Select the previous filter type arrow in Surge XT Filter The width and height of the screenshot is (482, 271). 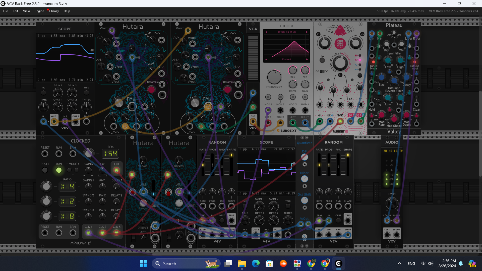[266, 32]
